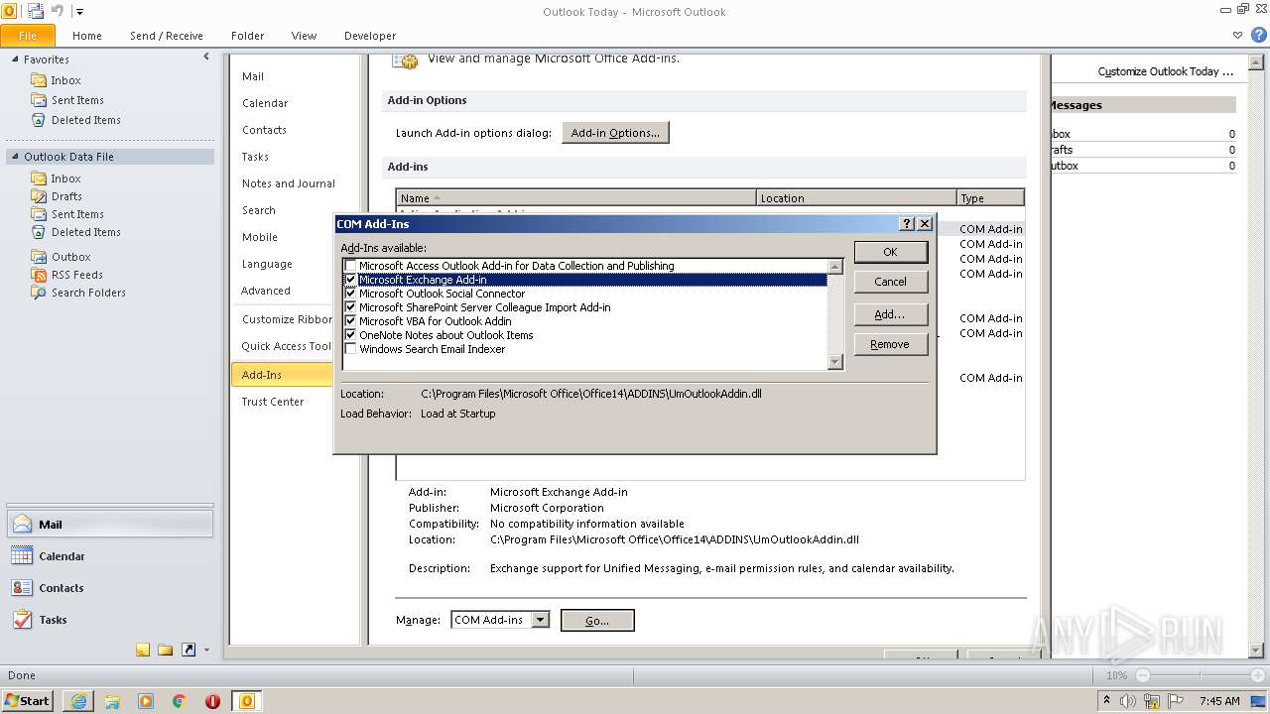Open the Notes icon in navigation bar
This screenshot has width=1270, height=714.
click(143, 651)
